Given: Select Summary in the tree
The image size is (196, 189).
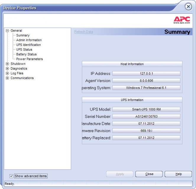Looking at the screenshot, I should pyautogui.click(x=23, y=36).
